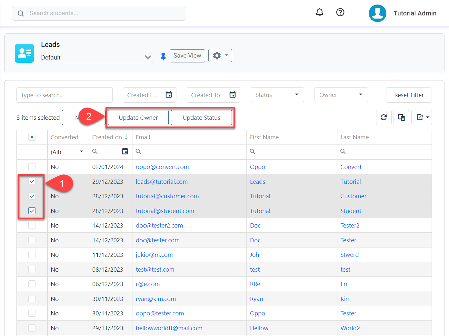Click the refresh grid icon
449x336 pixels.
[384, 117]
